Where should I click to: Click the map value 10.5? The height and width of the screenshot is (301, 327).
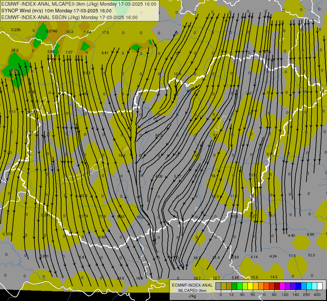click(x=252, y=175)
